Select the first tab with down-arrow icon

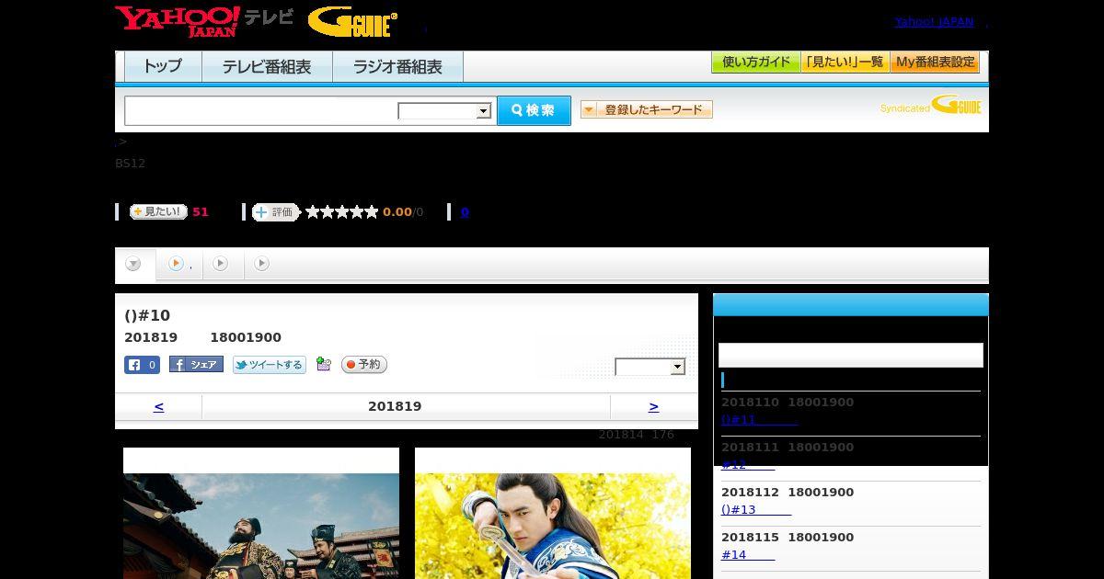[135, 265]
